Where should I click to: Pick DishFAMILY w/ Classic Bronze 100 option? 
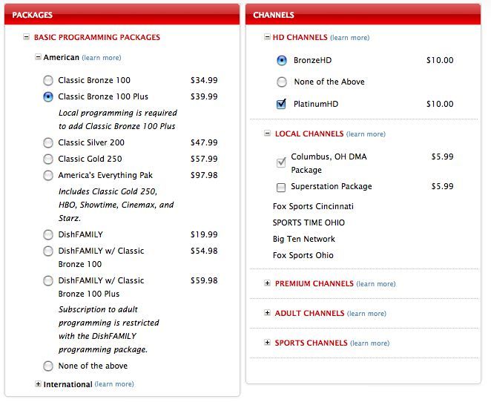(48, 251)
